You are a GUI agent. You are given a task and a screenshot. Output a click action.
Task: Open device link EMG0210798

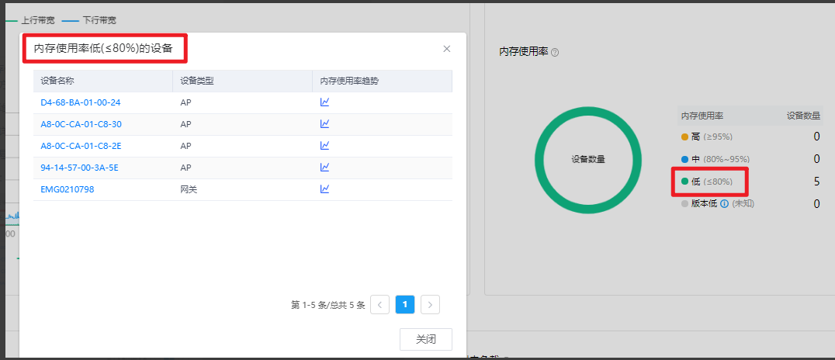click(x=68, y=189)
